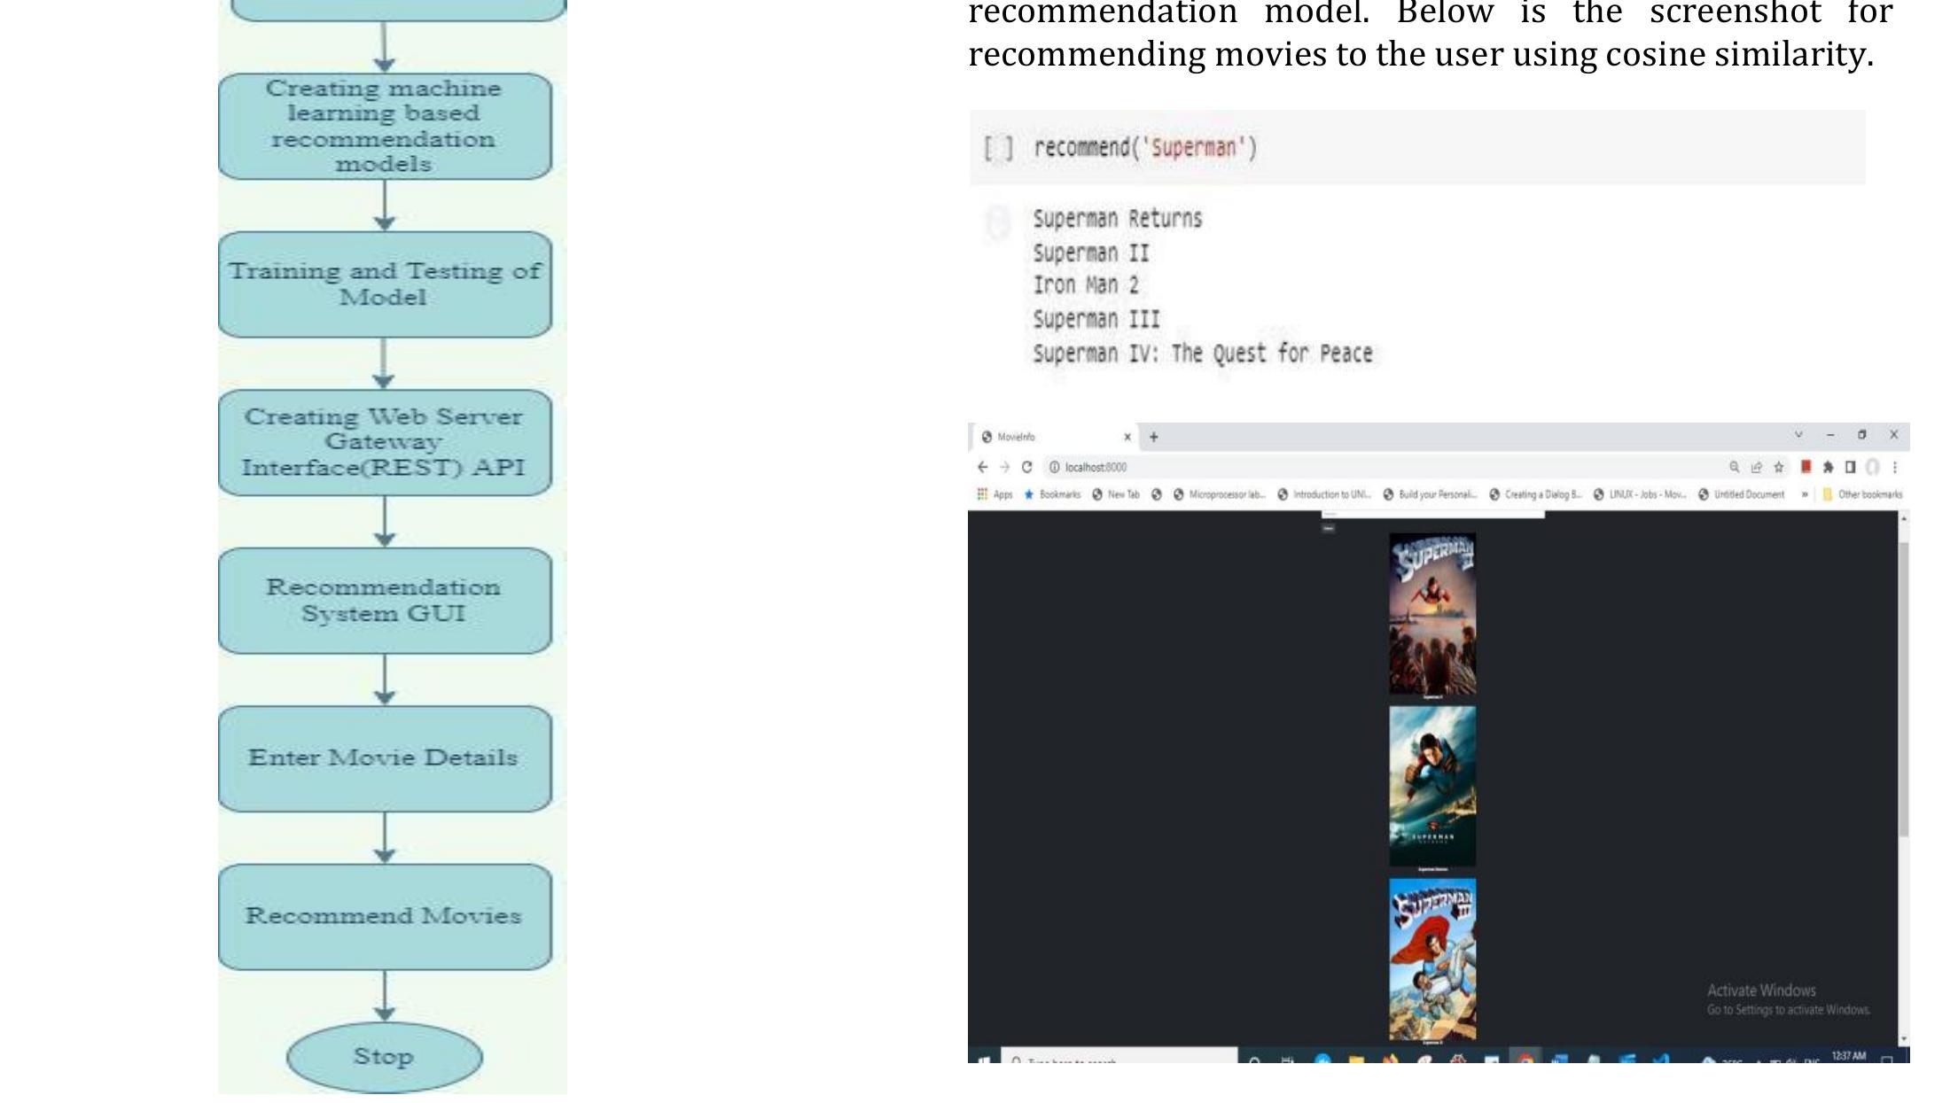Click the Superman III poster thumbnail
1958x1103 pixels.
click(x=1432, y=959)
